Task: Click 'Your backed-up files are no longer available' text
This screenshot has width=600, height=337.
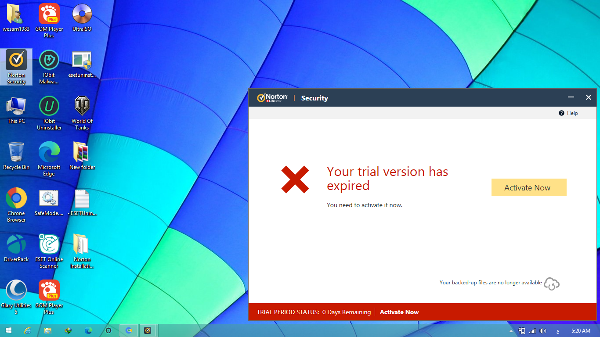Action: 491,283
